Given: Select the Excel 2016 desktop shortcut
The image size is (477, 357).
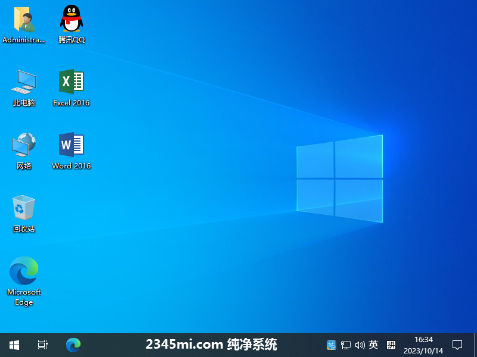Looking at the screenshot, I should pyautogui.click(x=72, y=82).
